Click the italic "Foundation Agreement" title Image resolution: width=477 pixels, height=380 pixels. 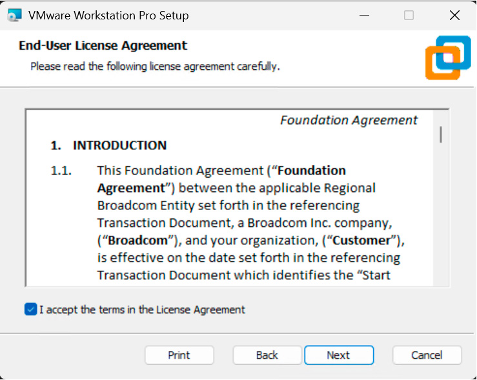(349, 120)
